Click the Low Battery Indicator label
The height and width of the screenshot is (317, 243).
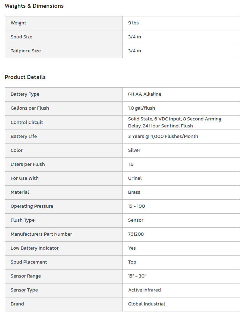(x=35, y=248)
